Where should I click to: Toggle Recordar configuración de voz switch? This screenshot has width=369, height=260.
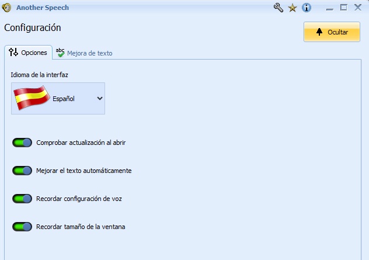coord(22,199)
